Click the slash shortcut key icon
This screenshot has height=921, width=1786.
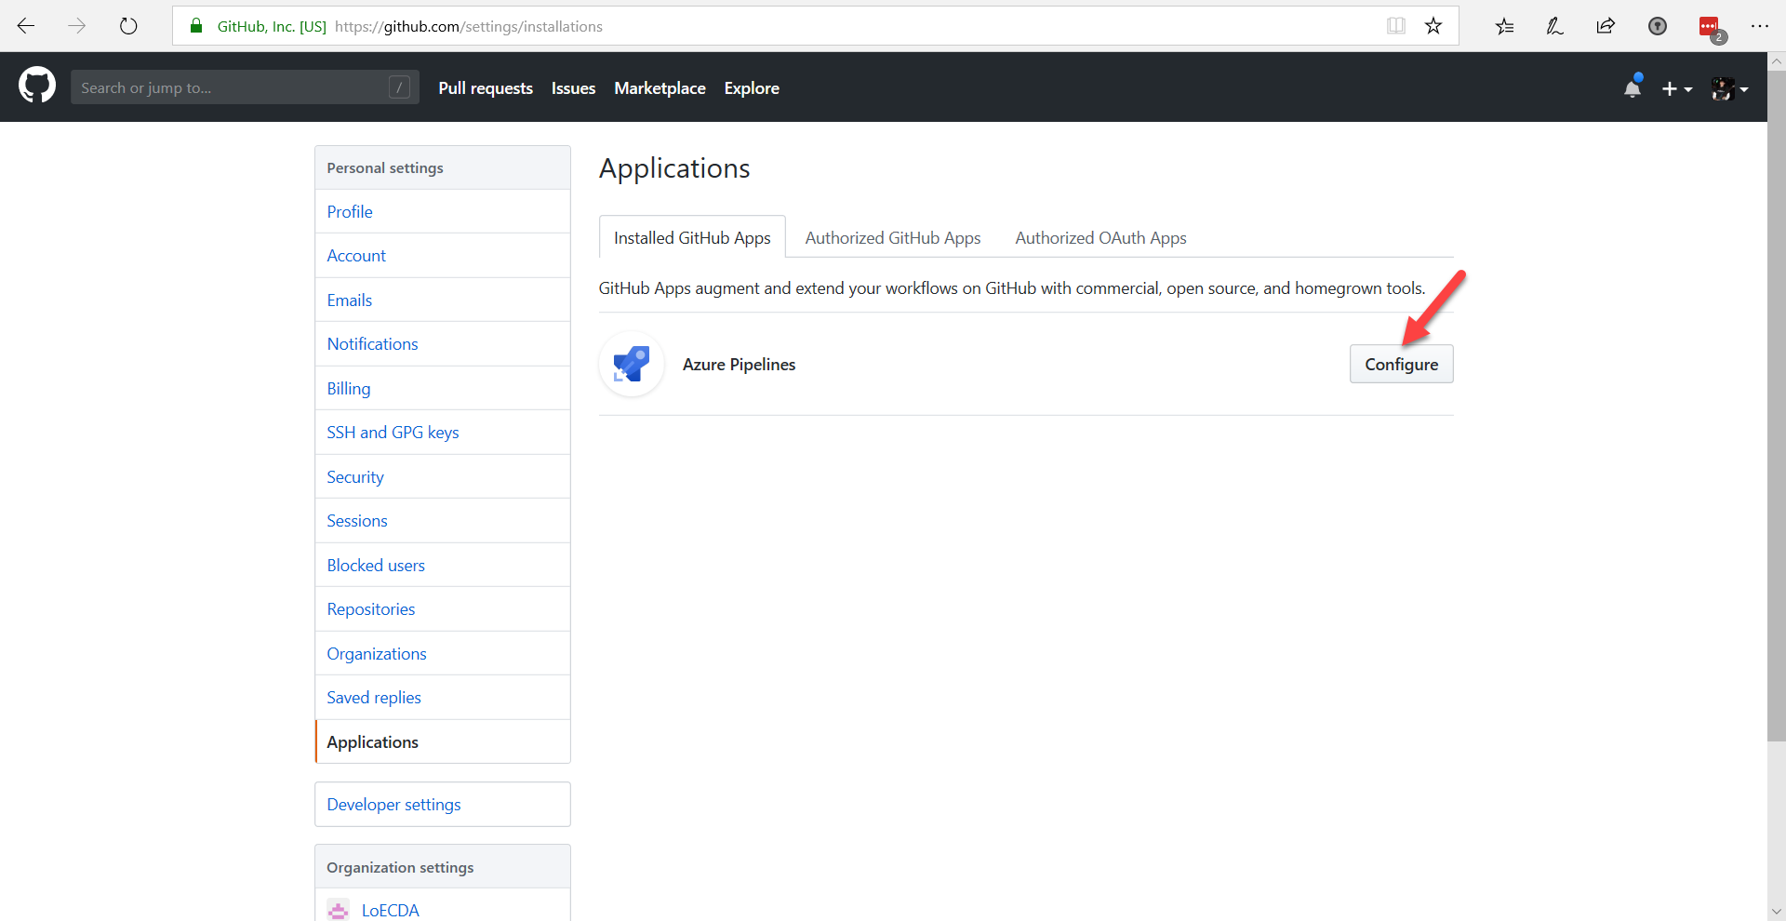click(399, 87)
